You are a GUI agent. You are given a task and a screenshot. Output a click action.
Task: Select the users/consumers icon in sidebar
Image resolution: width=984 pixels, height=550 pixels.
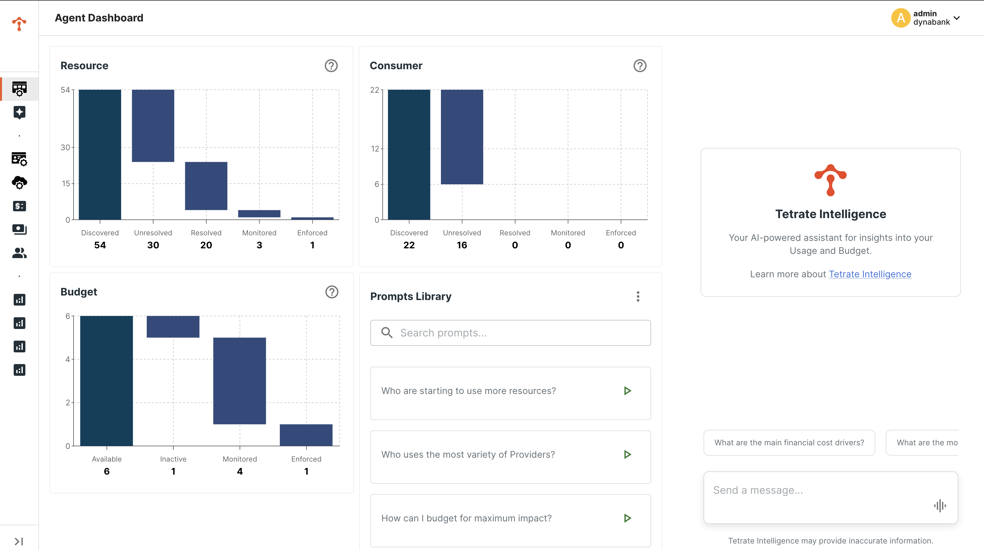pyautogui.click(x=19, y=253)
